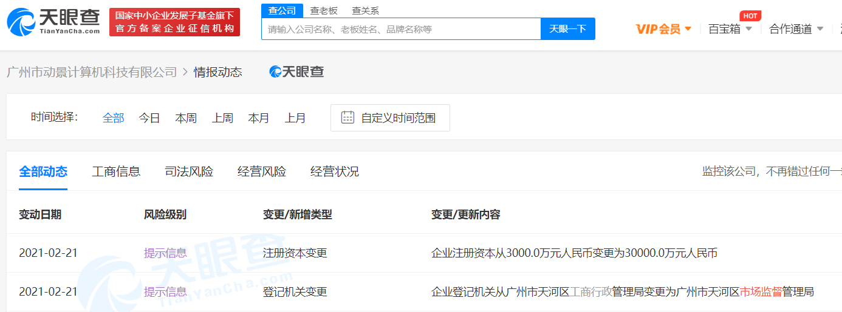Open the 工商信息 tab
The image size is (842, 312).
coord(116,171)
